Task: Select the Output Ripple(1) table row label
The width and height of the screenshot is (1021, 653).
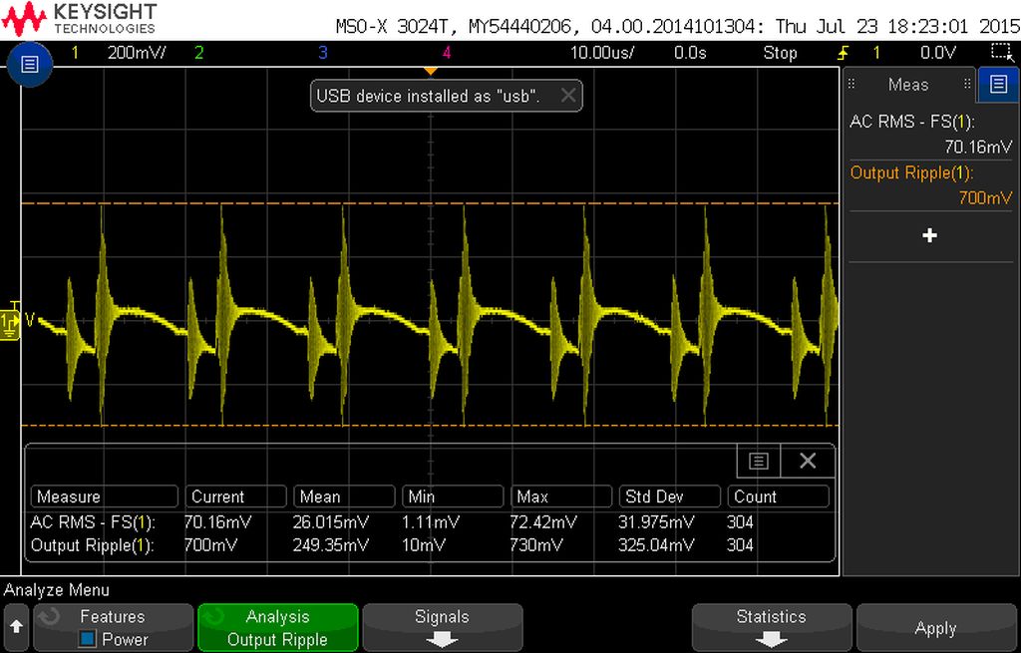Action: coord(92,545)
